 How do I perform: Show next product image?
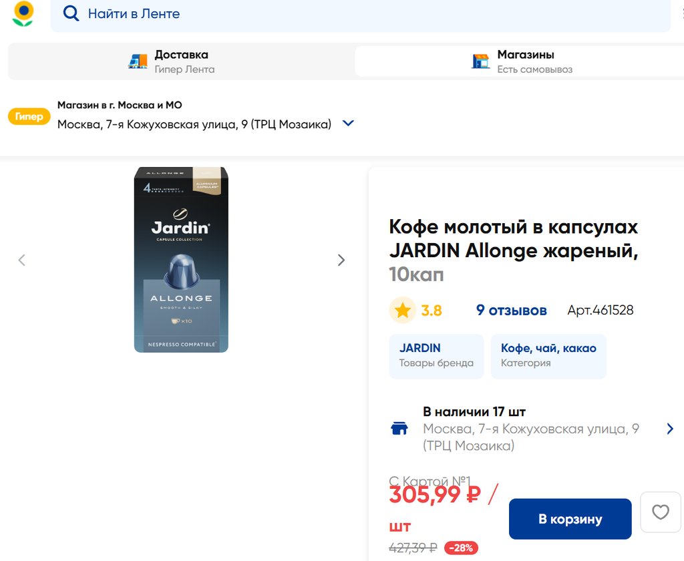[x=341, y=260]
